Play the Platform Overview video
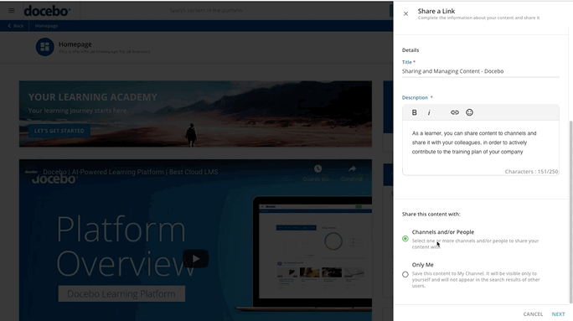Screen dimensions: 573x321 195,259
